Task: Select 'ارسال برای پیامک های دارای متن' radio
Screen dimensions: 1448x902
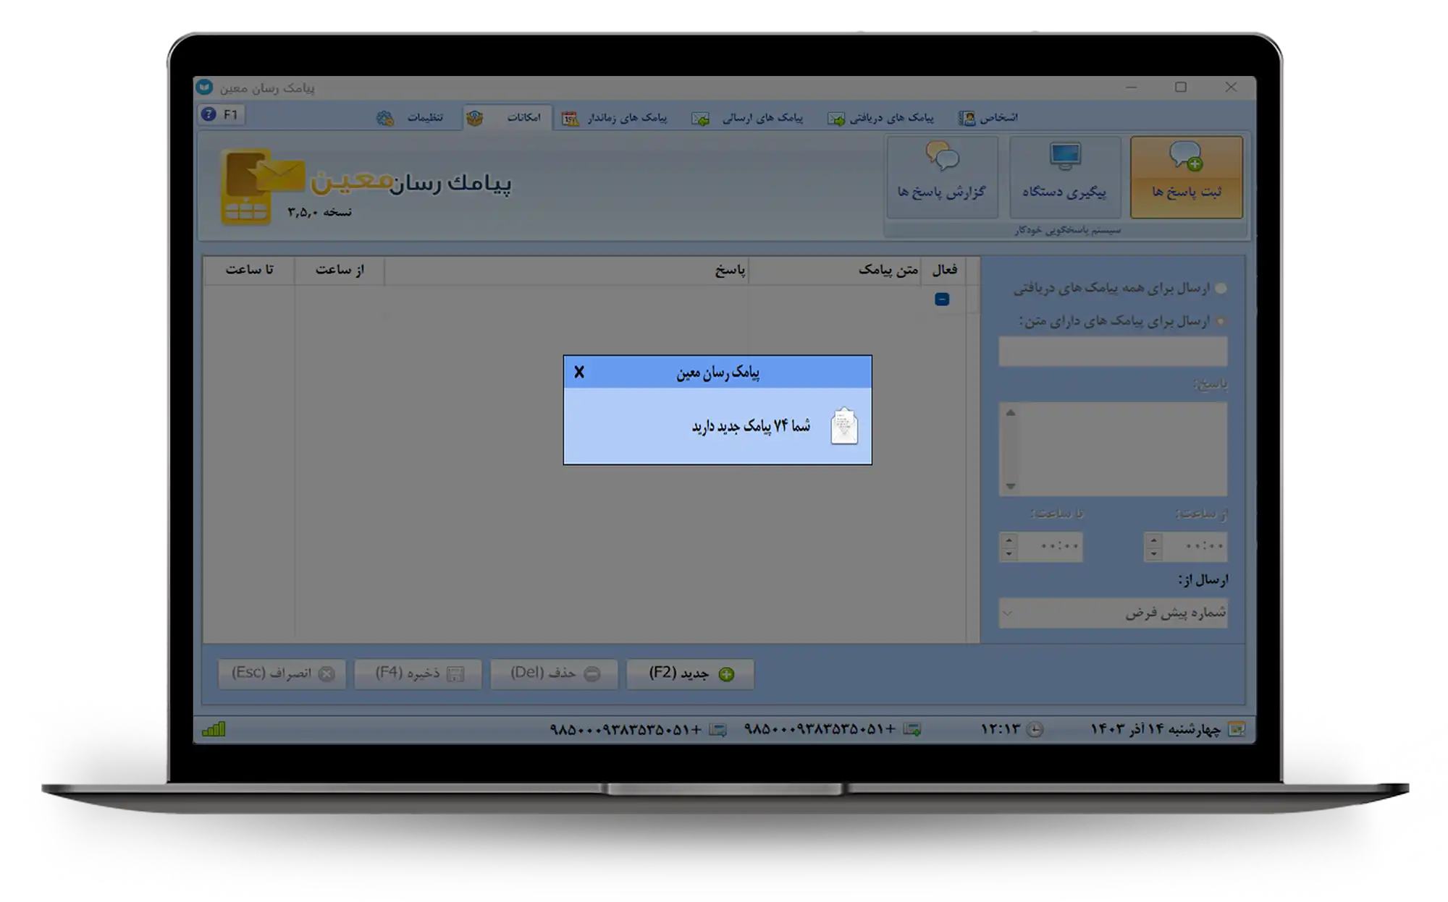Action: (1221, 321)
